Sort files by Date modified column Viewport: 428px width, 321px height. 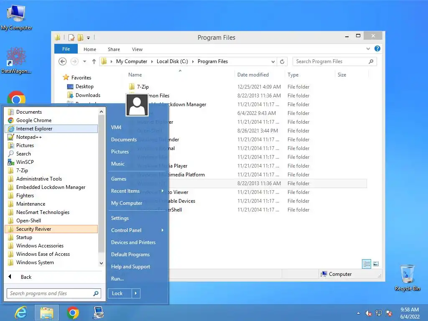[253, 75]
